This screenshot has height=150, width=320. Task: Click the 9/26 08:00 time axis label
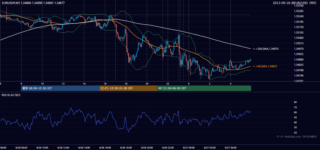pos(21,147)
